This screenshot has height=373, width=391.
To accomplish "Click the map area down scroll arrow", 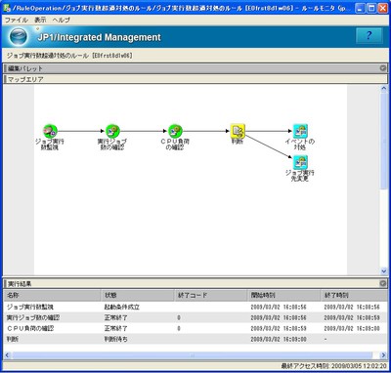I will pyautogui.click(x=384, y=270).
